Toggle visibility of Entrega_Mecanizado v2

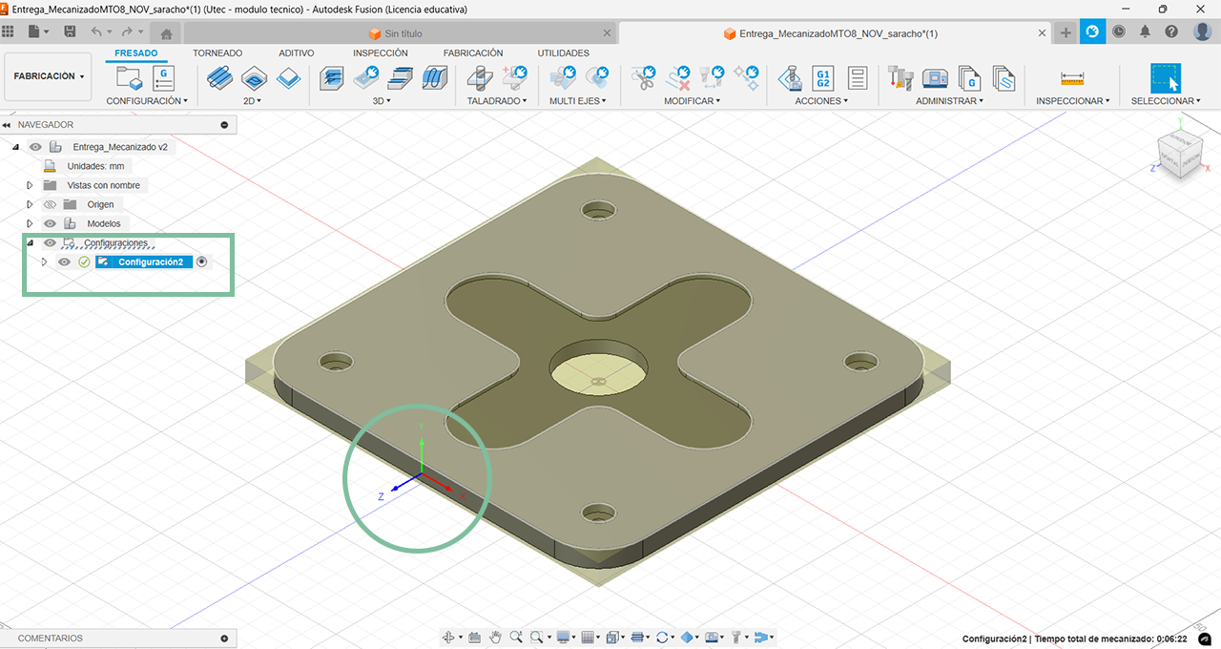click(36, 147)
